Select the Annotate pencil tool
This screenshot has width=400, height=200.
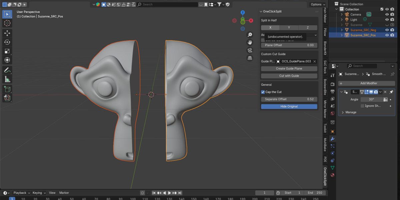(x=7, y=70)
